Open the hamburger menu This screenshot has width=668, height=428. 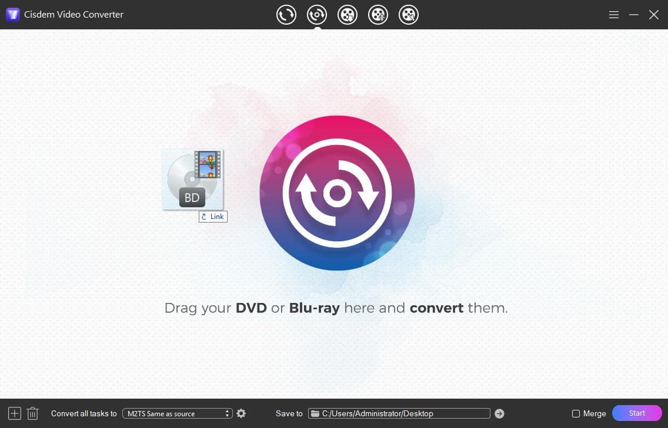coord(613,15)
